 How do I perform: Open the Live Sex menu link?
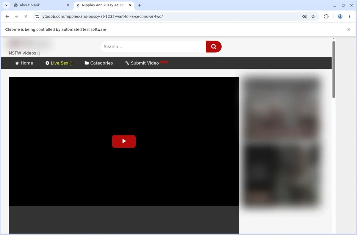[x=59, y=63]
